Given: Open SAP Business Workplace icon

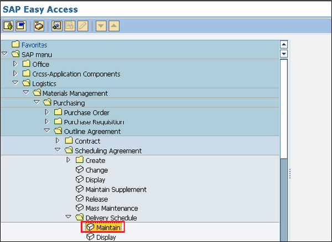Looking at the screenshot, I should pyautogui.click(x=39, y=26).
